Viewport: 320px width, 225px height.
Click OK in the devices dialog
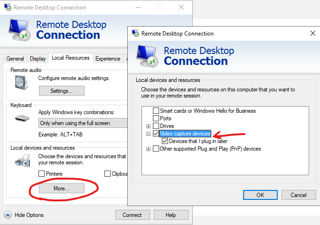260,195
